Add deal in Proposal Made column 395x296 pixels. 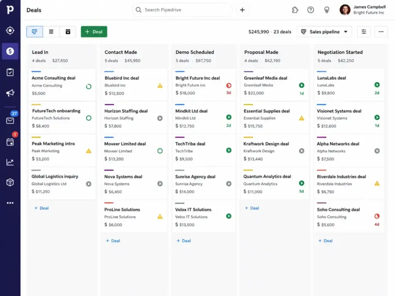pos(252,208)
